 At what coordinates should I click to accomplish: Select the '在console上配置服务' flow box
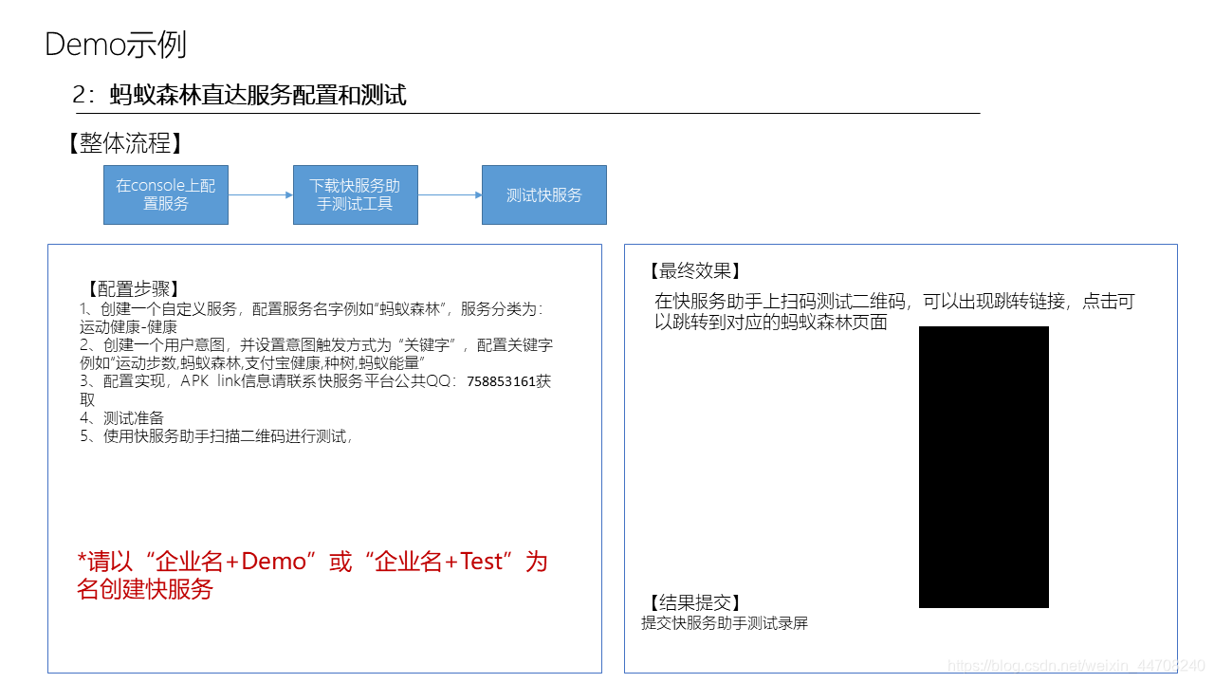[166, 194]
